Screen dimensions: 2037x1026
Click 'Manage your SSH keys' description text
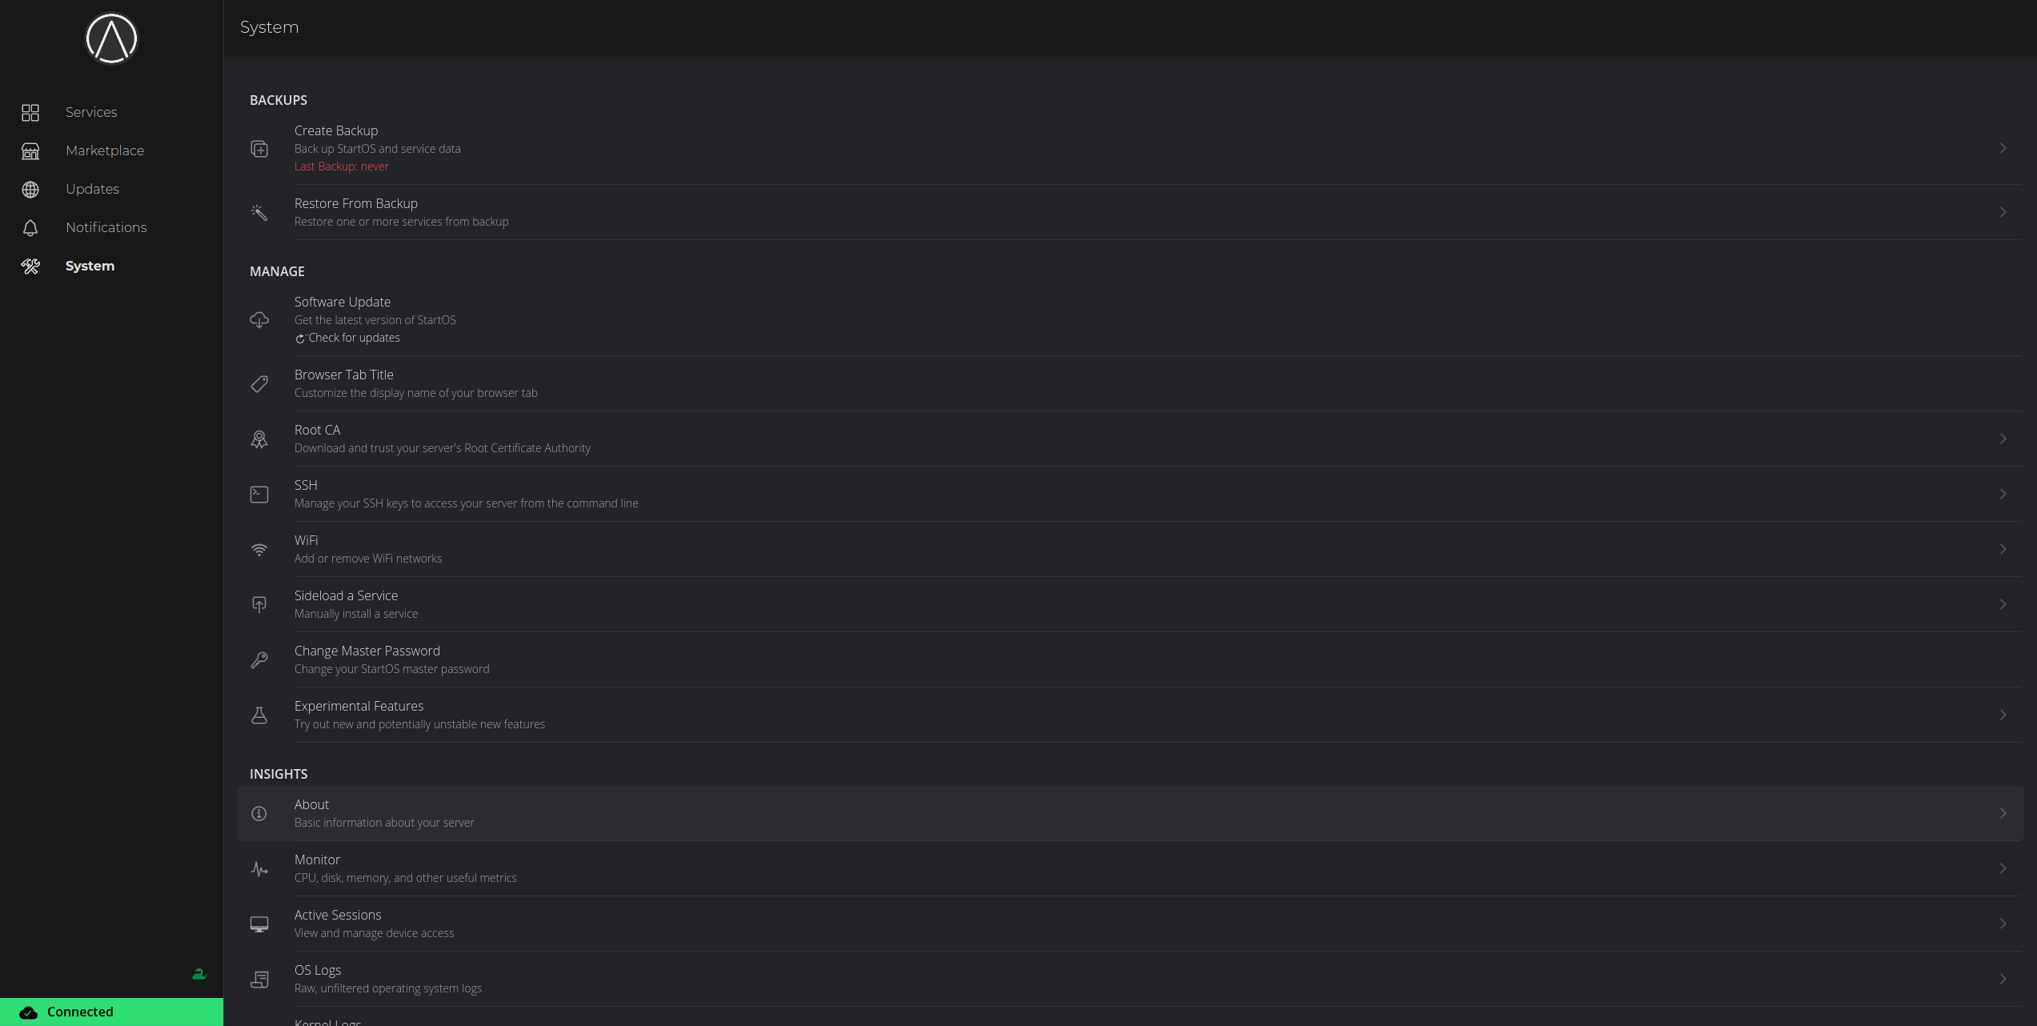(x=467, y=503)
